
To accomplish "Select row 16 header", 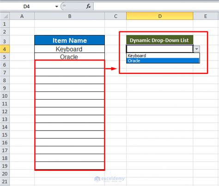I will click(x=5, y=143).
